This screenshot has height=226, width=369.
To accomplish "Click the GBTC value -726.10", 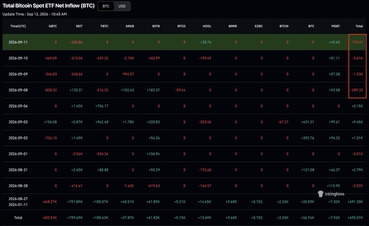I will [x=50, y=138].
